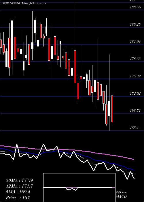Image resolution: width=144 pixels, height=202 pixels.
Task: Click the 165.4 price axis label
Action: tap(134, 128)
